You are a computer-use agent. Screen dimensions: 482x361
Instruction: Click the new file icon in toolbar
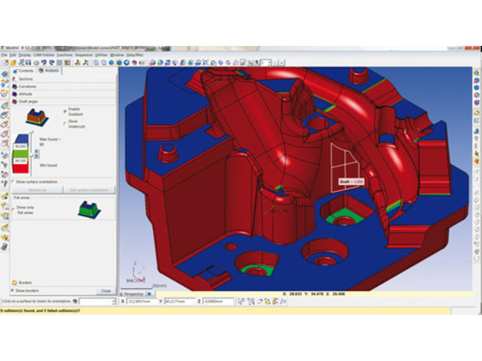click(4, 62)
